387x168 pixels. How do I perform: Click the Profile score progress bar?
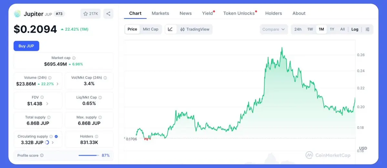[x=89, y=155]
